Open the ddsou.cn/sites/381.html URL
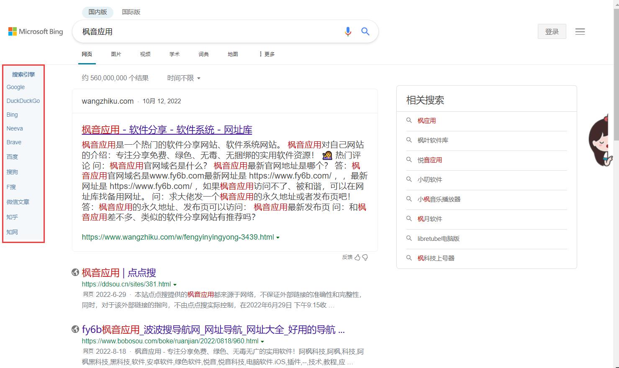619x368 pixels. [126, 284]
